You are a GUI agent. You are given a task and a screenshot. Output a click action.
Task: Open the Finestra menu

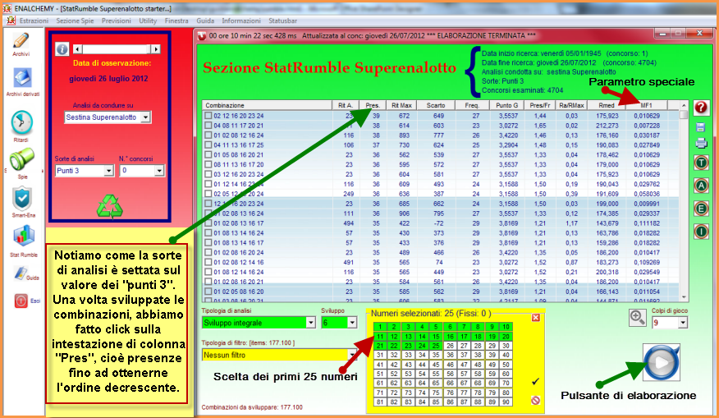point(176,21)
